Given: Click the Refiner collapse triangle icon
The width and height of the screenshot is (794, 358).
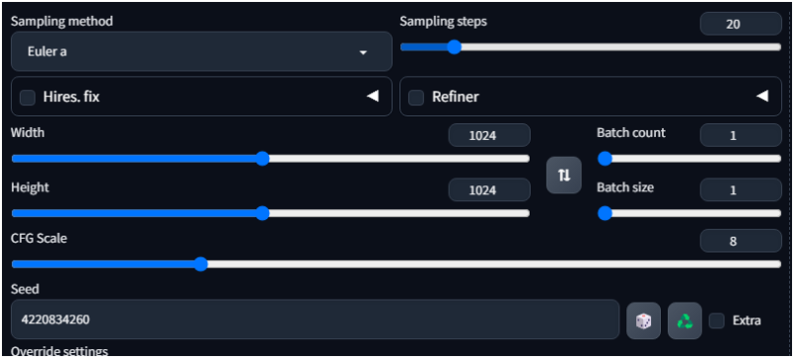Looking at the screenshot, I should tap(762, 96).
